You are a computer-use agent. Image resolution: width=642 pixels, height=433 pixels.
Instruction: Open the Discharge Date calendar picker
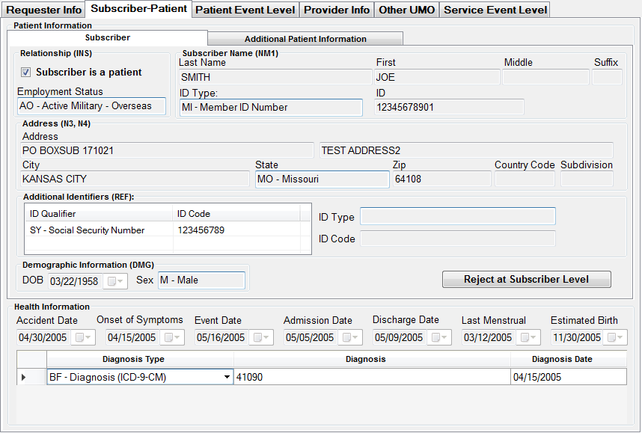tap(439, 338)
